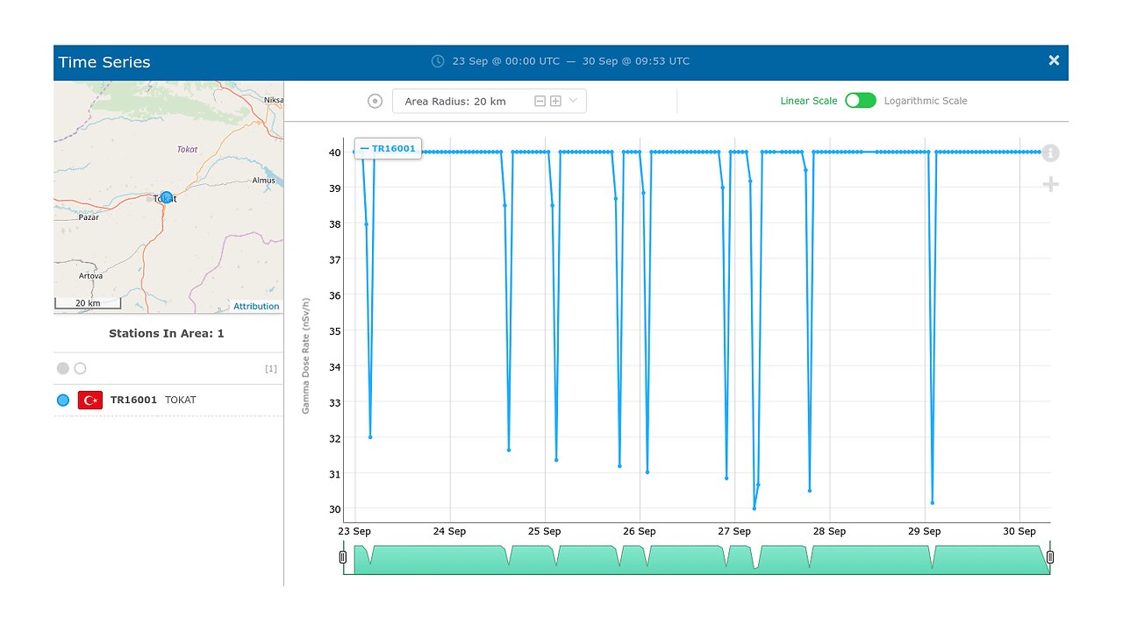This screenshot has height=631, width=1123.
Task: Close the Time Series panel
Action: 1054,60
